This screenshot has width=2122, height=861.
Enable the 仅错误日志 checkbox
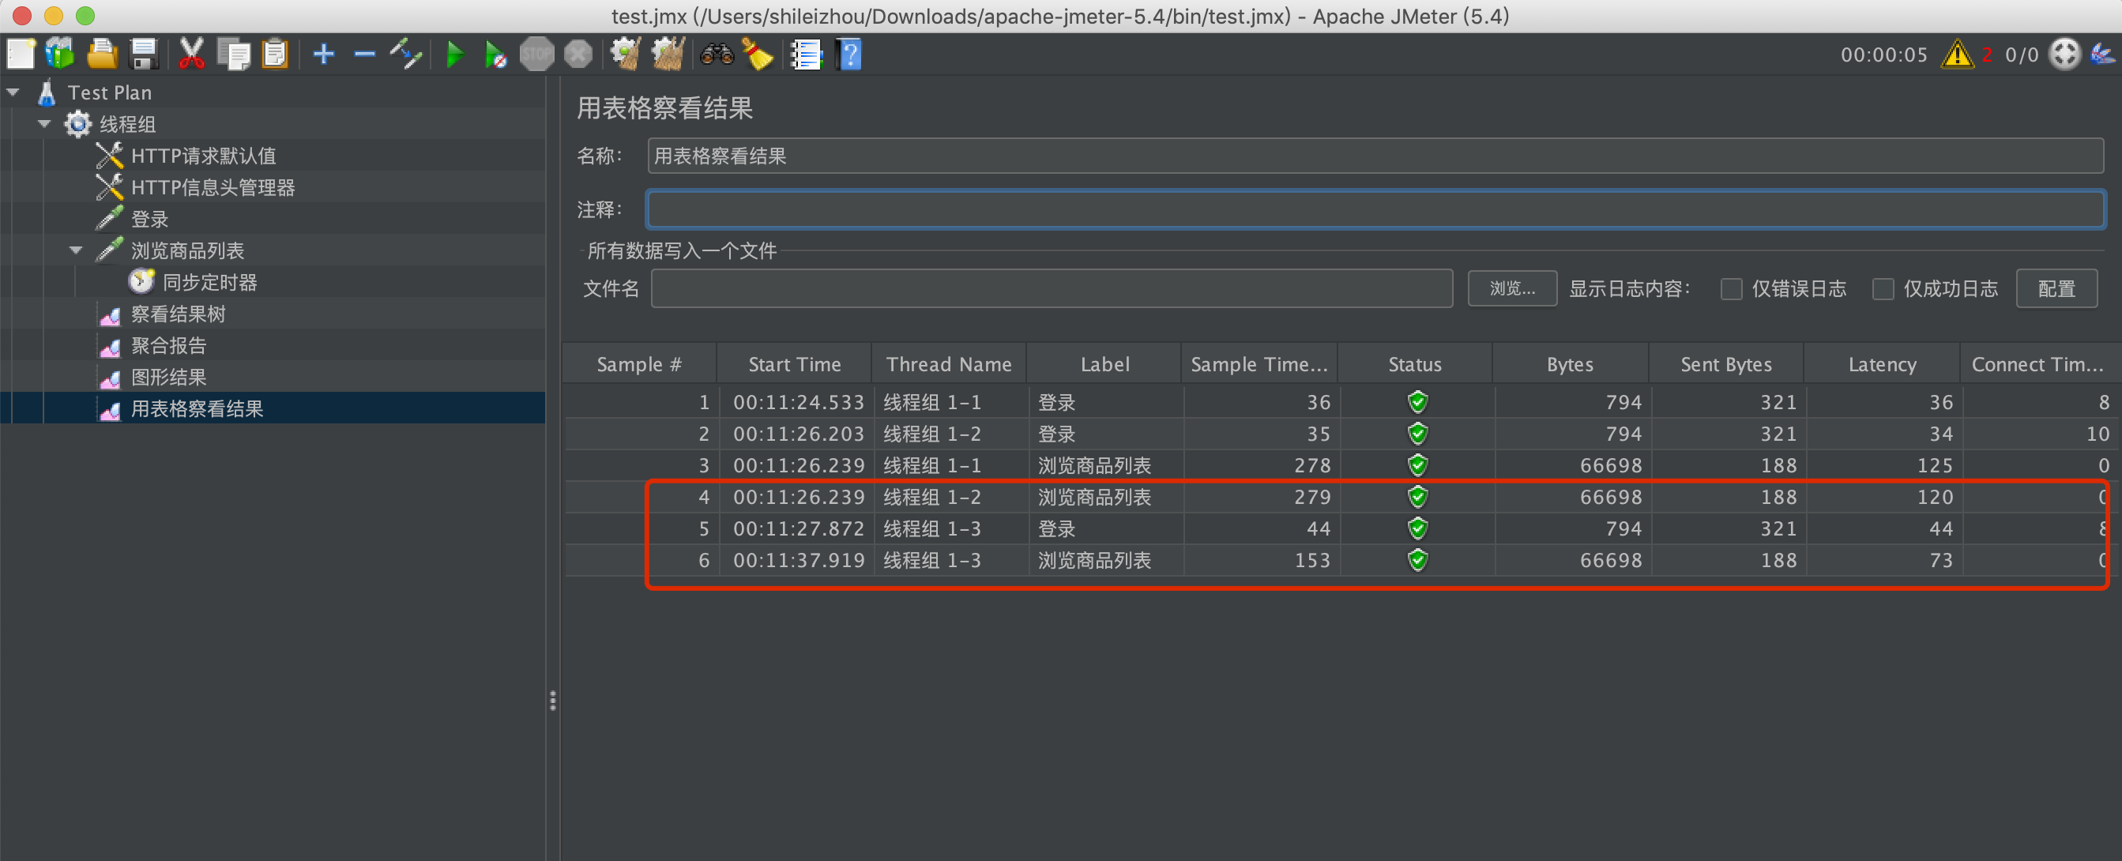coord(1731,289)
